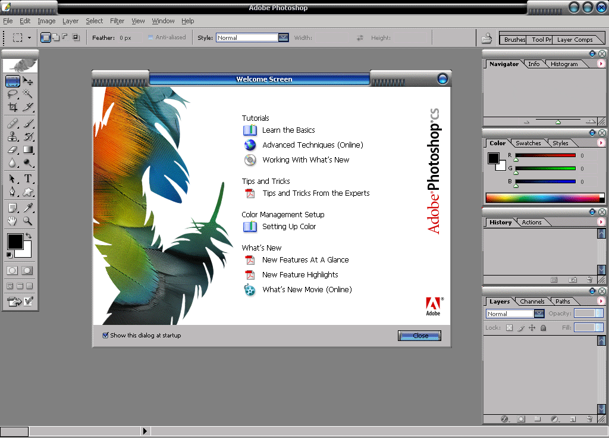
Task: Swap foreground and background colors
Action: (29, 236)
